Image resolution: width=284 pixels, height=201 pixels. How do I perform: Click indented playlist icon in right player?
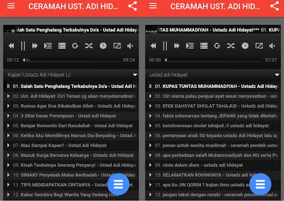click(190, 45)
